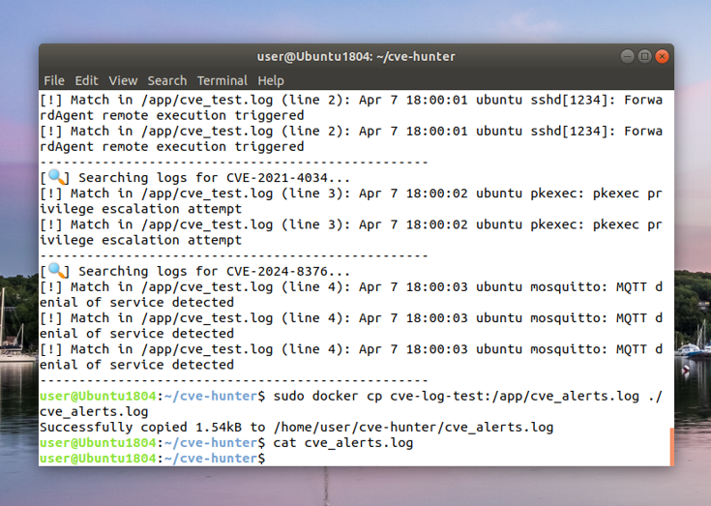Click the magnifier emoji beside CVE-2021-4034
The width and height of the screenshot is (711, 506).
pos(58,177)
